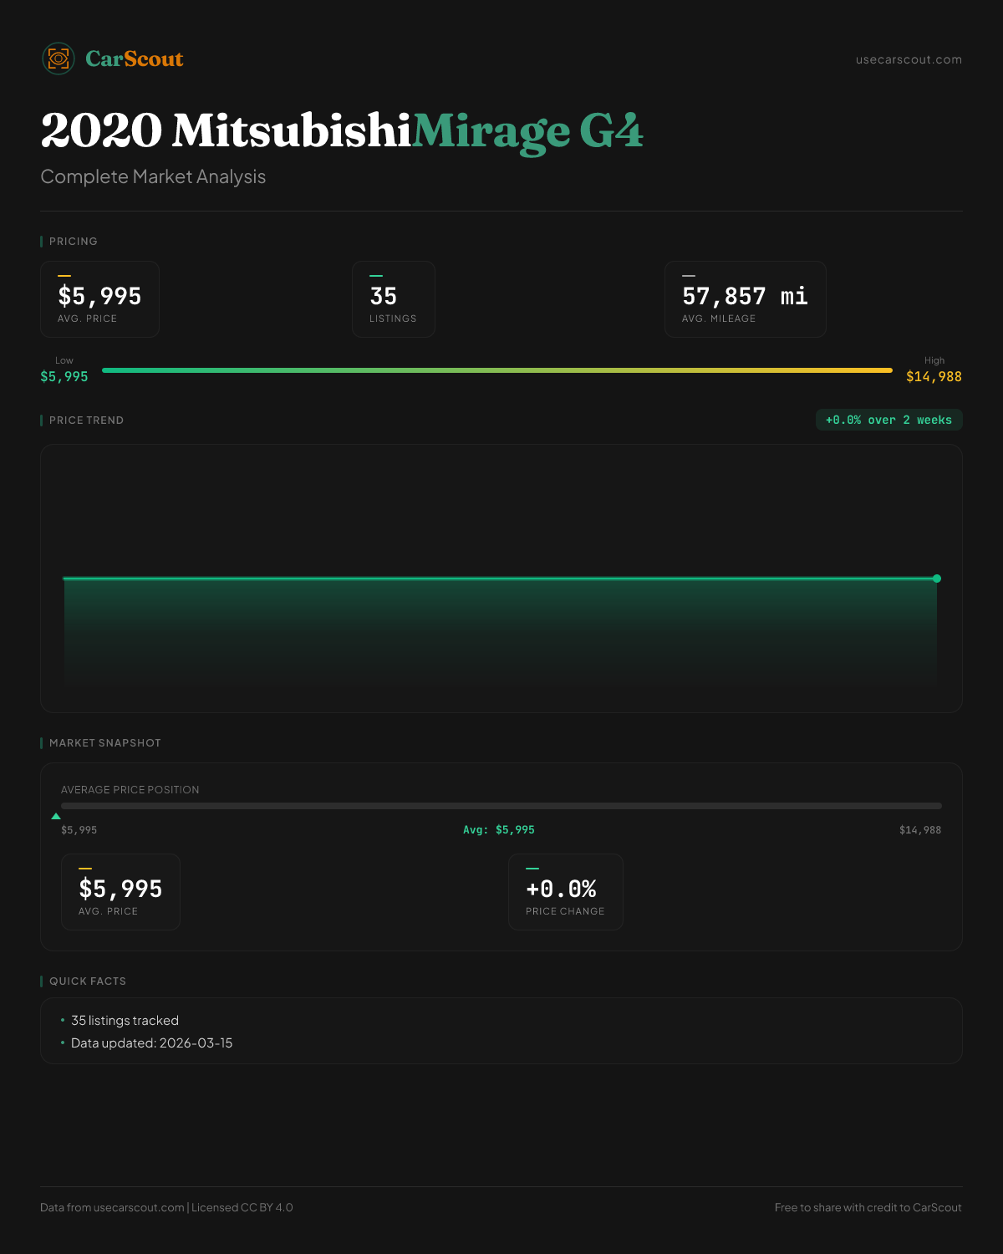Click the Data updated 2026-03-15 entry
Screen dimensions: 1003x1254
[x=151, y=1043]
